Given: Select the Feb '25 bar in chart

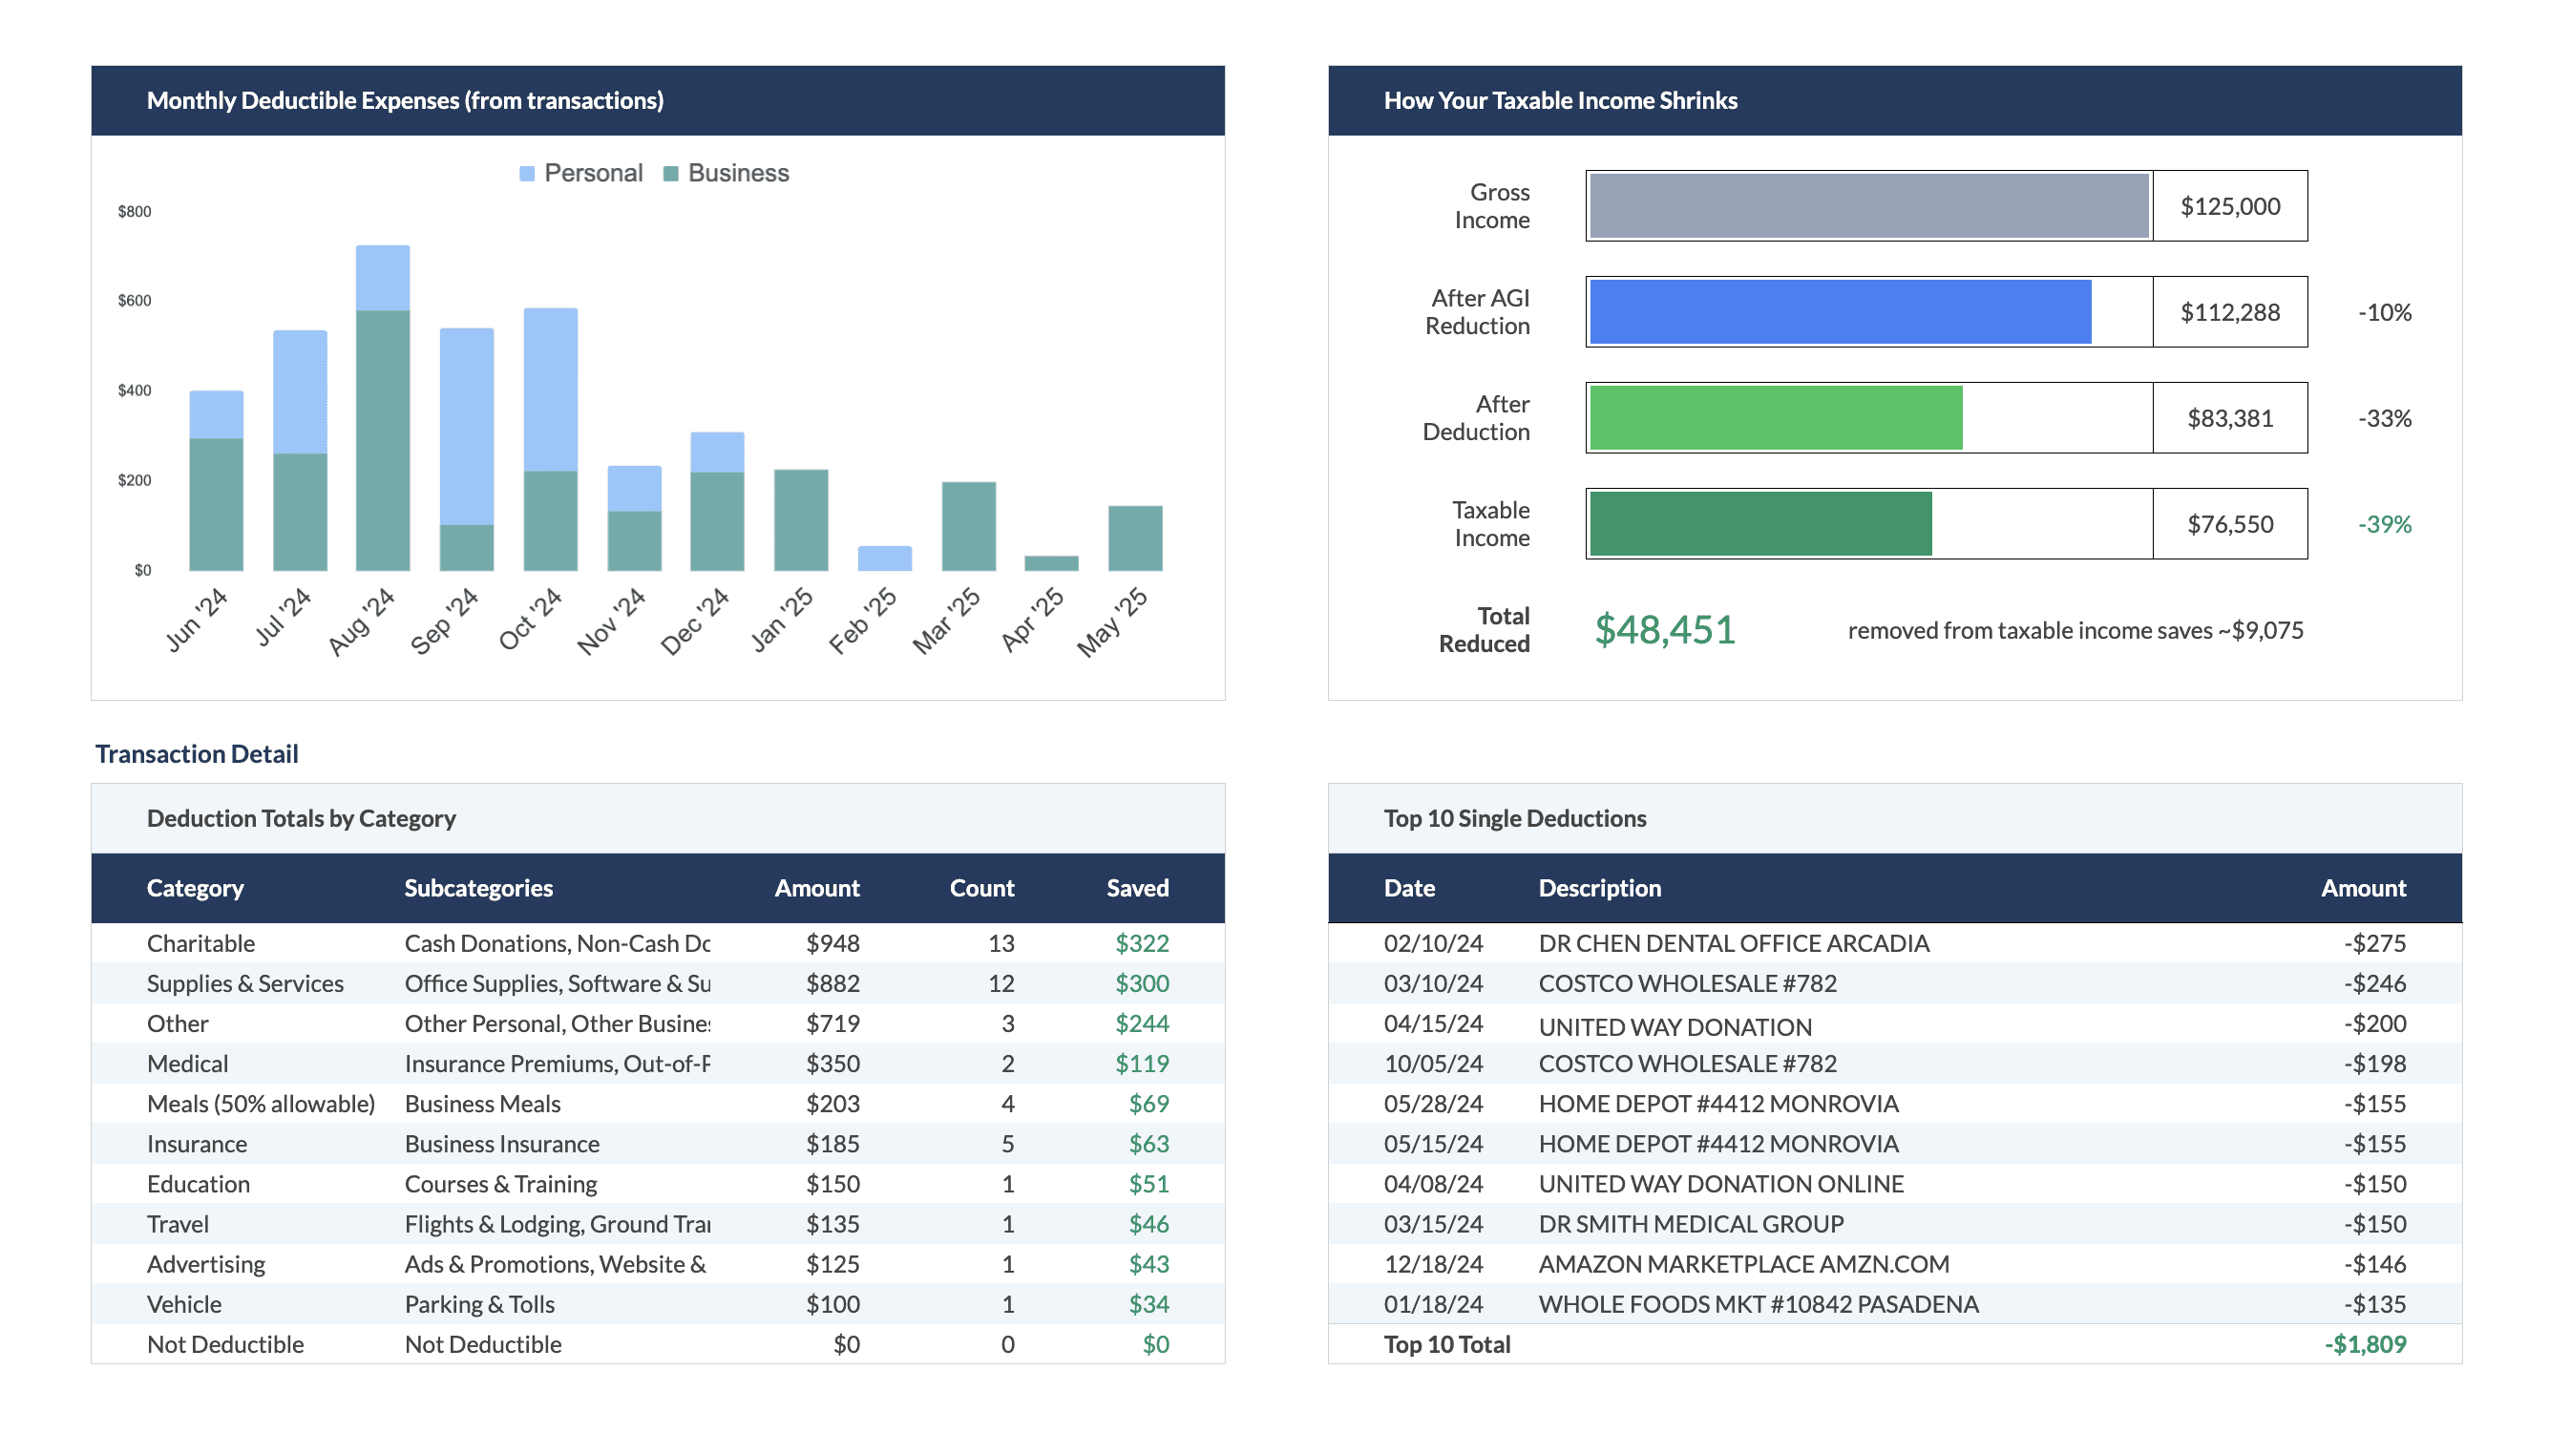Looking at the screenshot, I should click(x=885, y=559).
